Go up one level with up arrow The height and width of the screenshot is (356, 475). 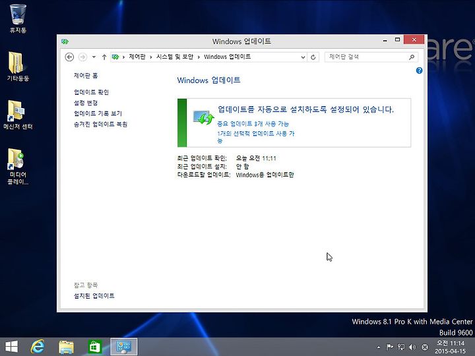(x=104, y=57)
